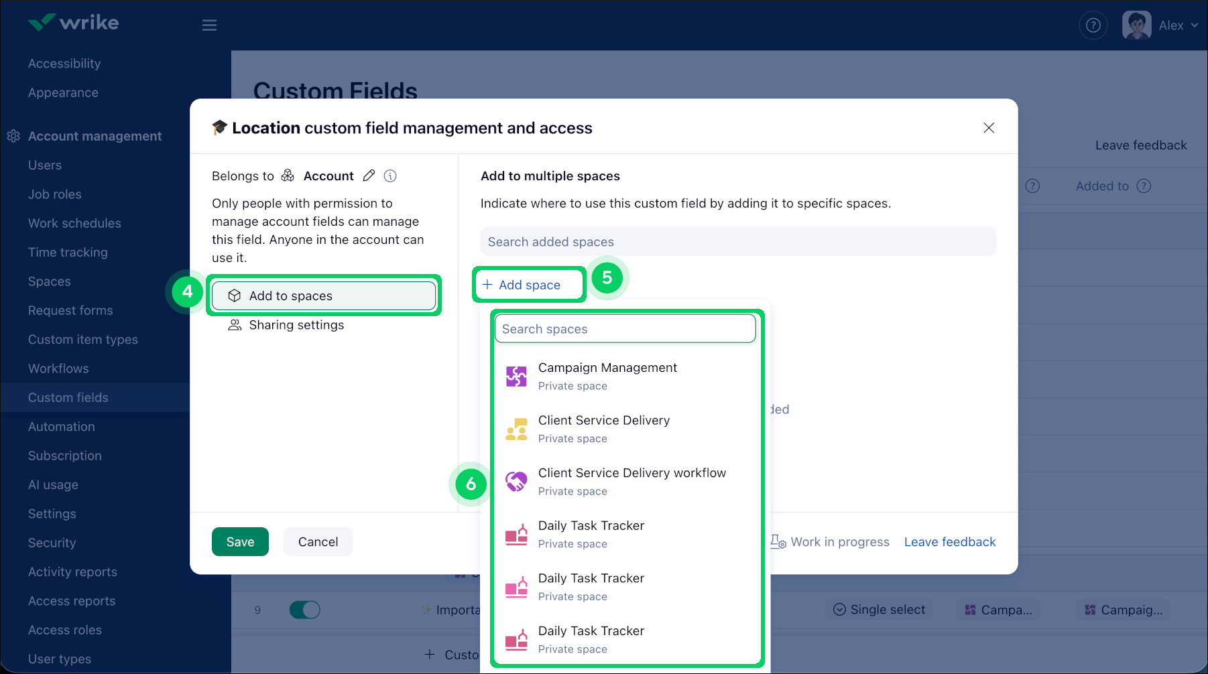The width and height of the screenshot is (1208, 674).
Task: Click the Search added spaces field
Action: point(738,241)
